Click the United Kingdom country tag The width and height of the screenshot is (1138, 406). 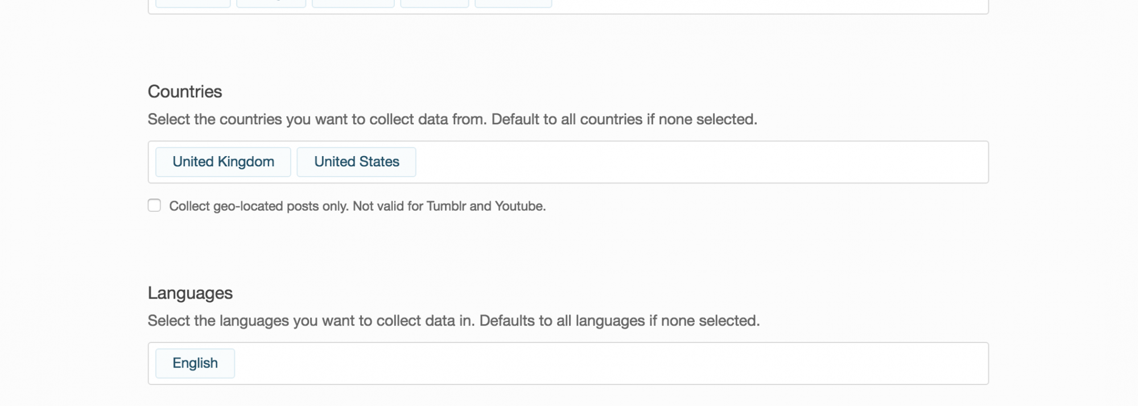223,162
